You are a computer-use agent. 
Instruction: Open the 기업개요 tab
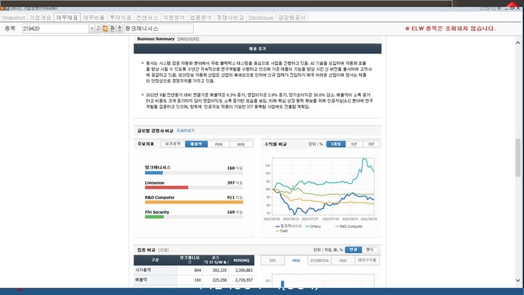tap(40, 17)
